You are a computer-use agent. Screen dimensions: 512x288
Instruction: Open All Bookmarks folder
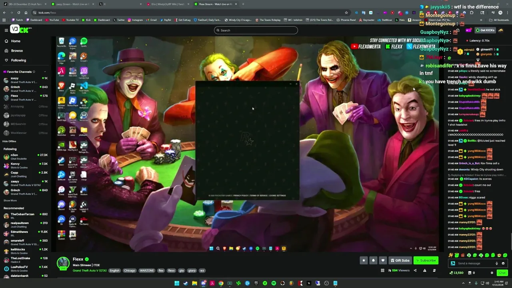point(499,20)
